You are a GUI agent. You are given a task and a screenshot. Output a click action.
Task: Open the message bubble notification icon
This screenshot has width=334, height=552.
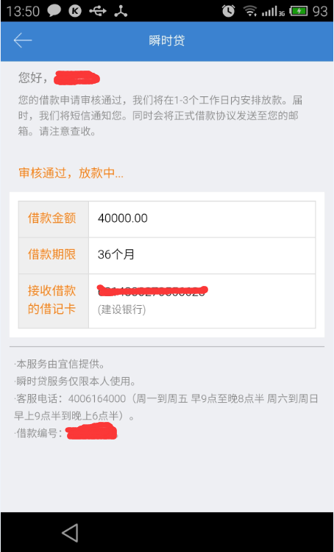coord(54,11)
